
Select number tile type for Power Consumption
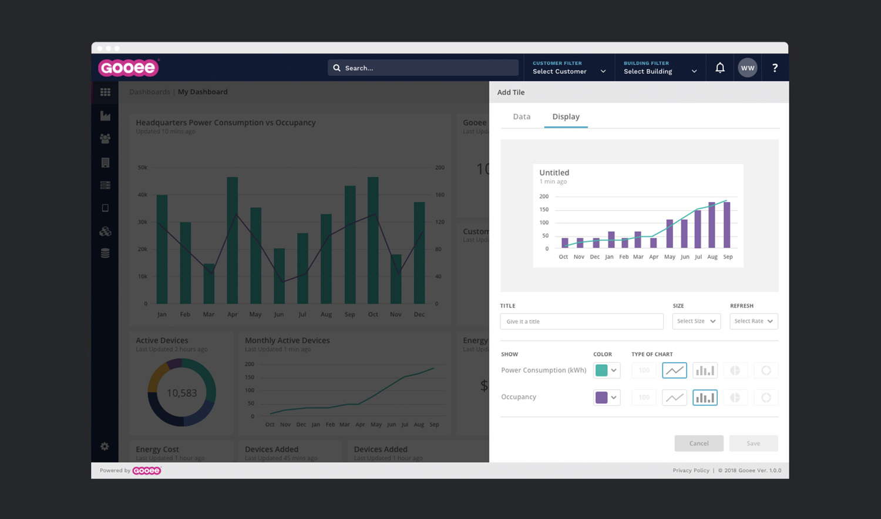644,370
